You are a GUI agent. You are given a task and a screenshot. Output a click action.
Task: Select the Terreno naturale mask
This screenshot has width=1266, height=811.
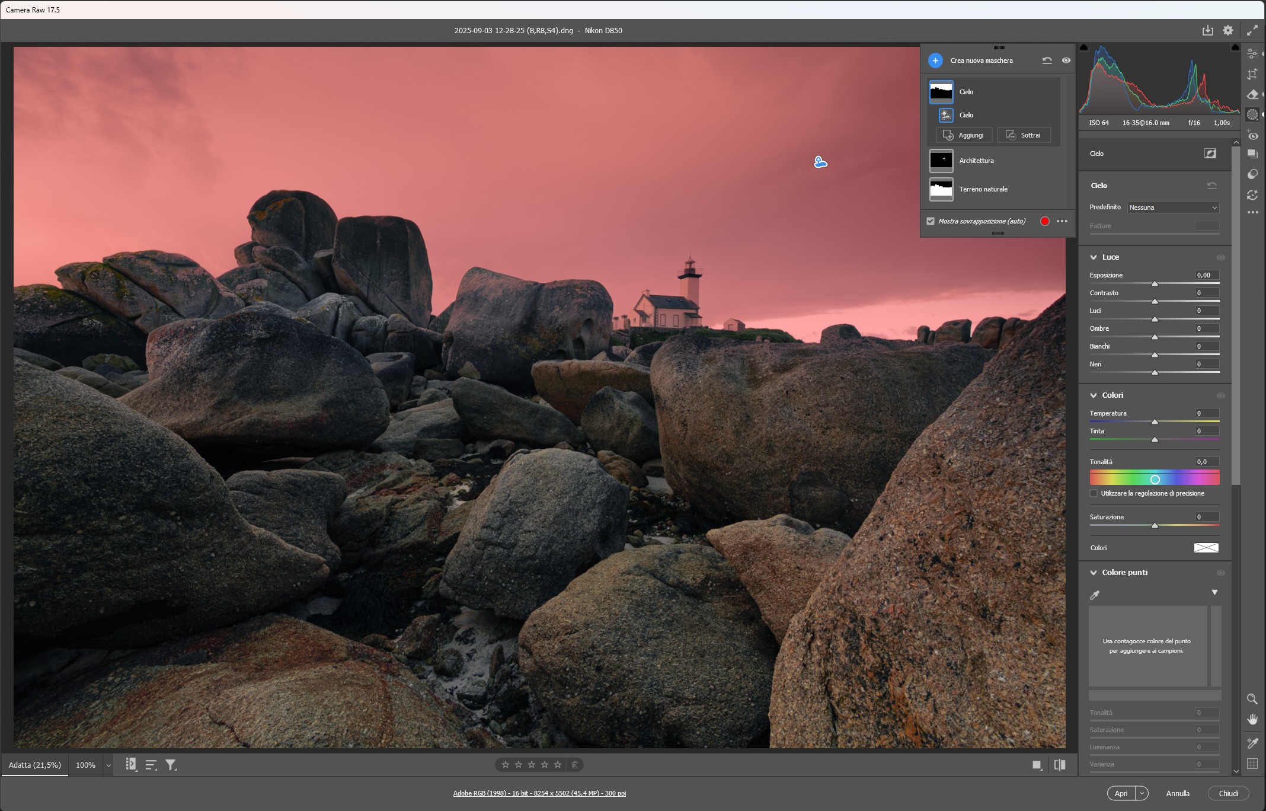[994, 189]
